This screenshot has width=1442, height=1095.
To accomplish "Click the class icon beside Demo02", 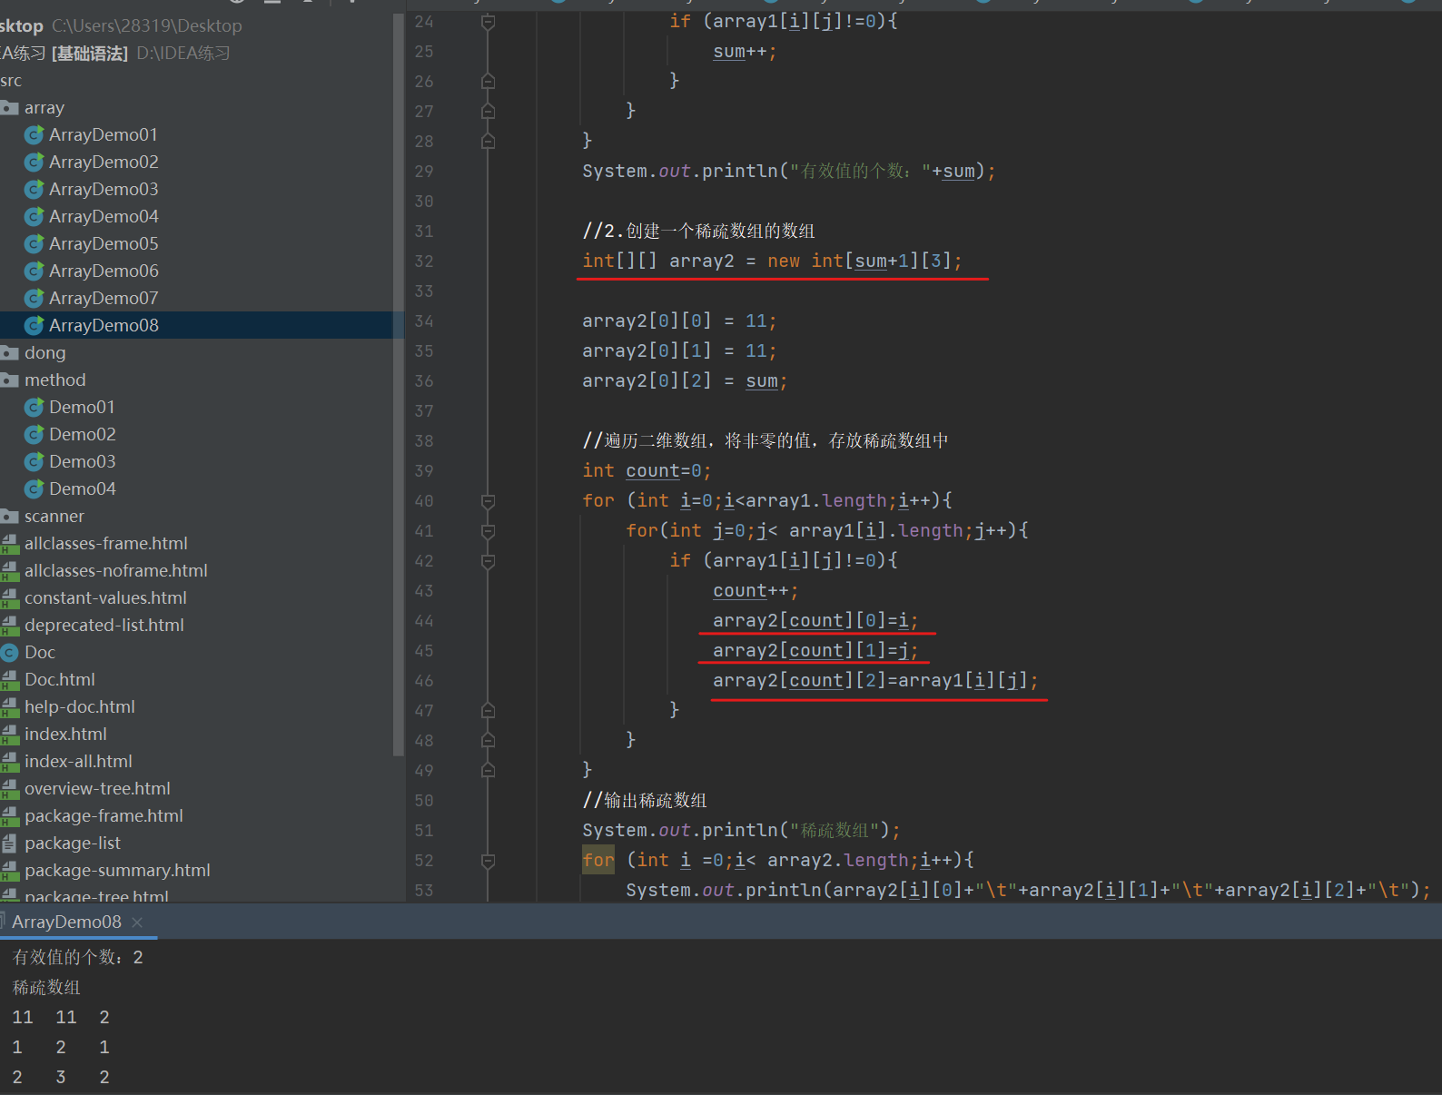I will click(35, 435).
